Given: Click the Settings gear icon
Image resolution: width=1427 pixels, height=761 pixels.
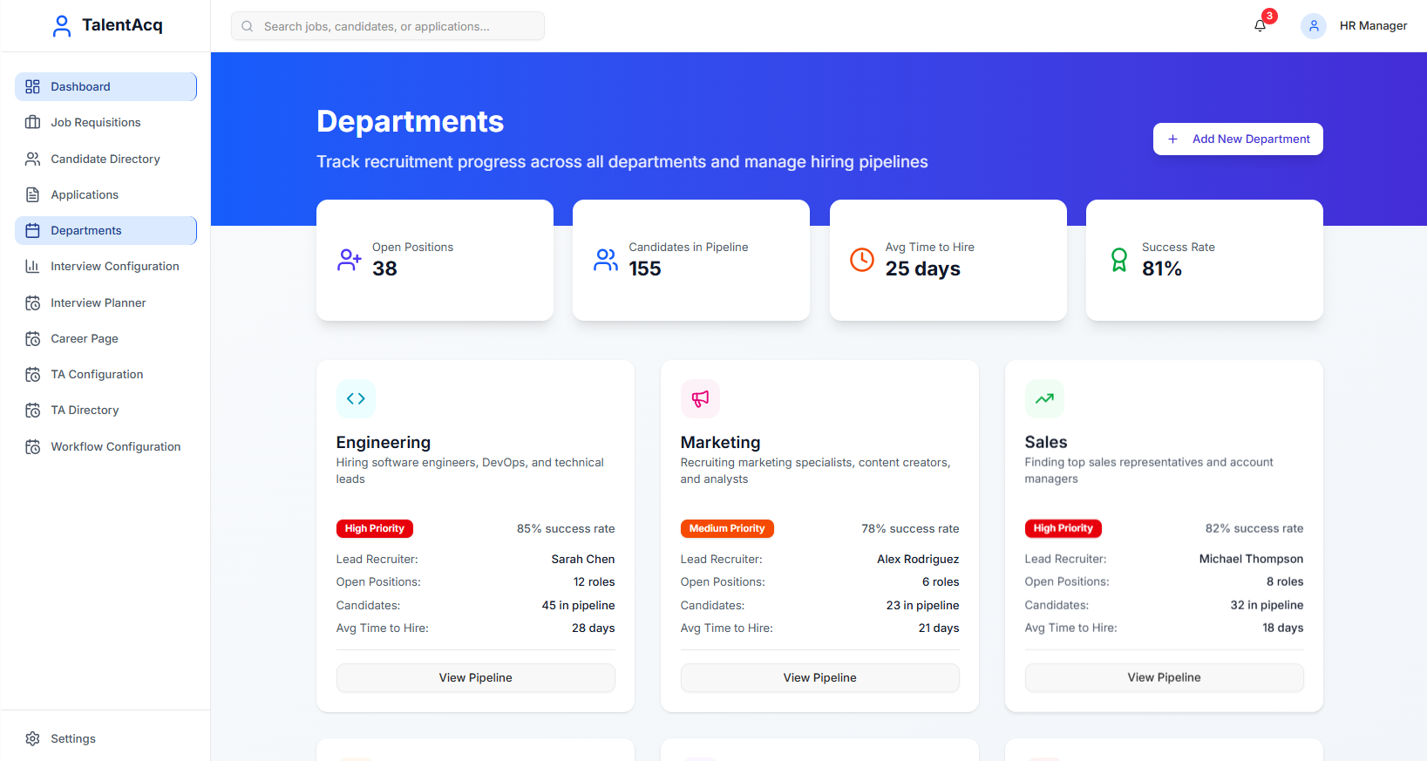Looking at the screenshot, I should pyautogui.click(x=32, y=738).
